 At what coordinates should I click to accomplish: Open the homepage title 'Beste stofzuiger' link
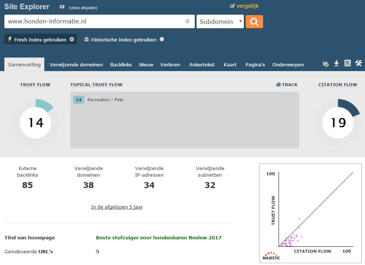159,238
